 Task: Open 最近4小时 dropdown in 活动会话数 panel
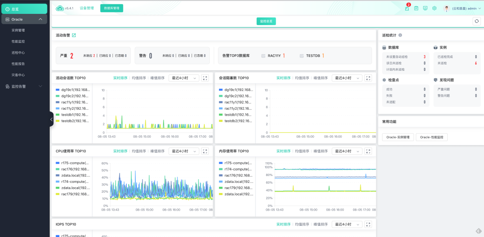pyautogui.click(x=184, y=78)
